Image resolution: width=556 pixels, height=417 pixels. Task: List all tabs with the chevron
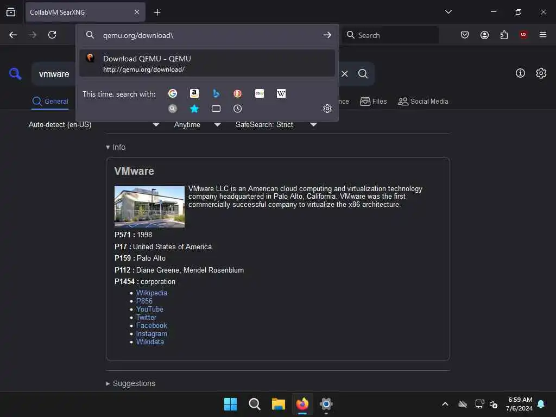(448, 12)
